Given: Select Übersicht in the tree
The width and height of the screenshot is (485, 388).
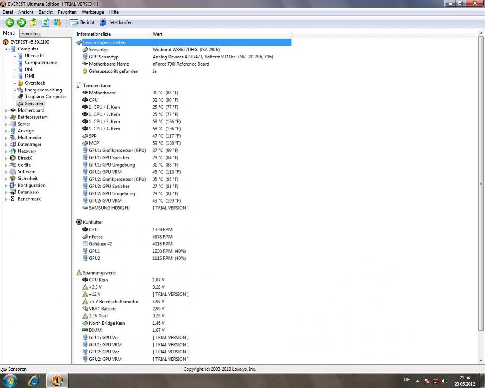Looking at the screenshot, I should (34, 56).
